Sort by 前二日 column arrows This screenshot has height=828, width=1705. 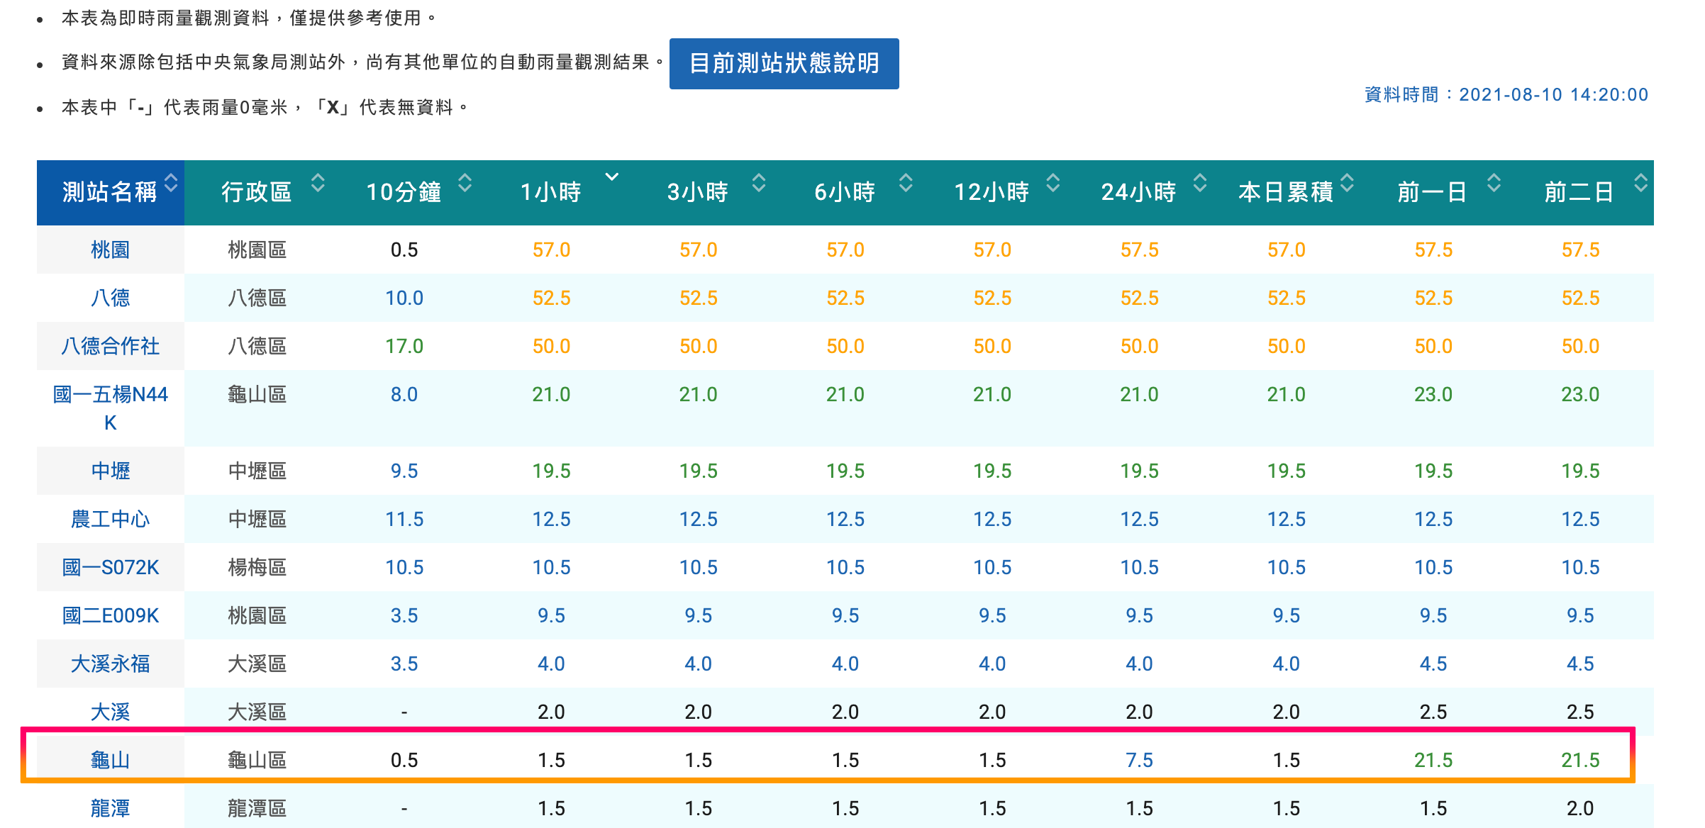click(x=1640, y=183)
